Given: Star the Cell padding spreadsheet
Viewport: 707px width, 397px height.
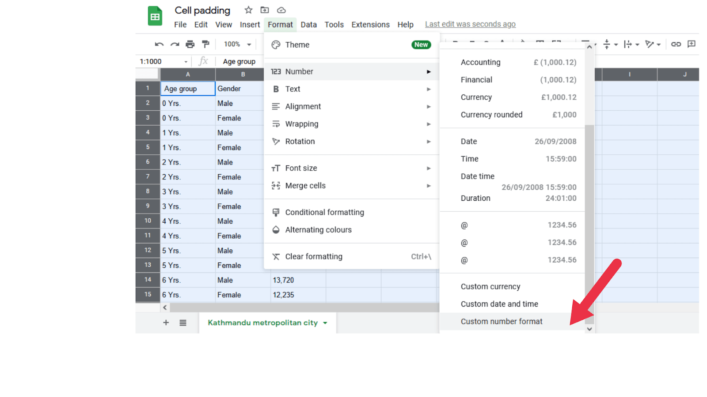Looking at the screenshot, I should [x=248, y=9].
